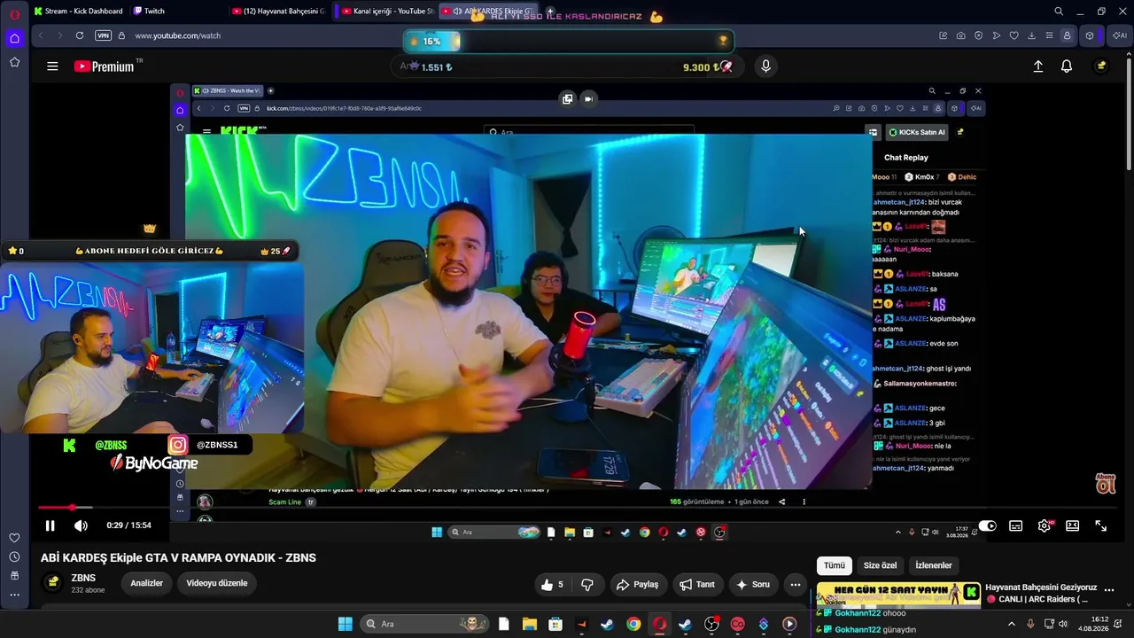Show hidden system tray icons
Image resolution: width=1134 pixels, height=638 pixels.
pos(1012,624)
